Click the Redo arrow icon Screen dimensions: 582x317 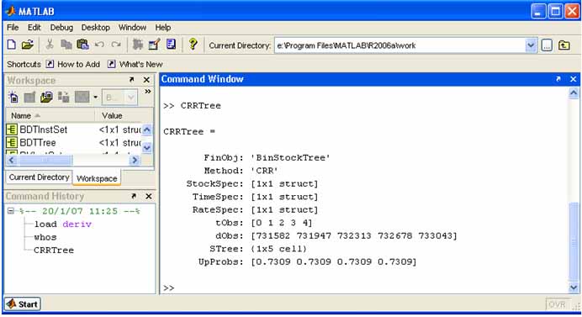[116, 45]
